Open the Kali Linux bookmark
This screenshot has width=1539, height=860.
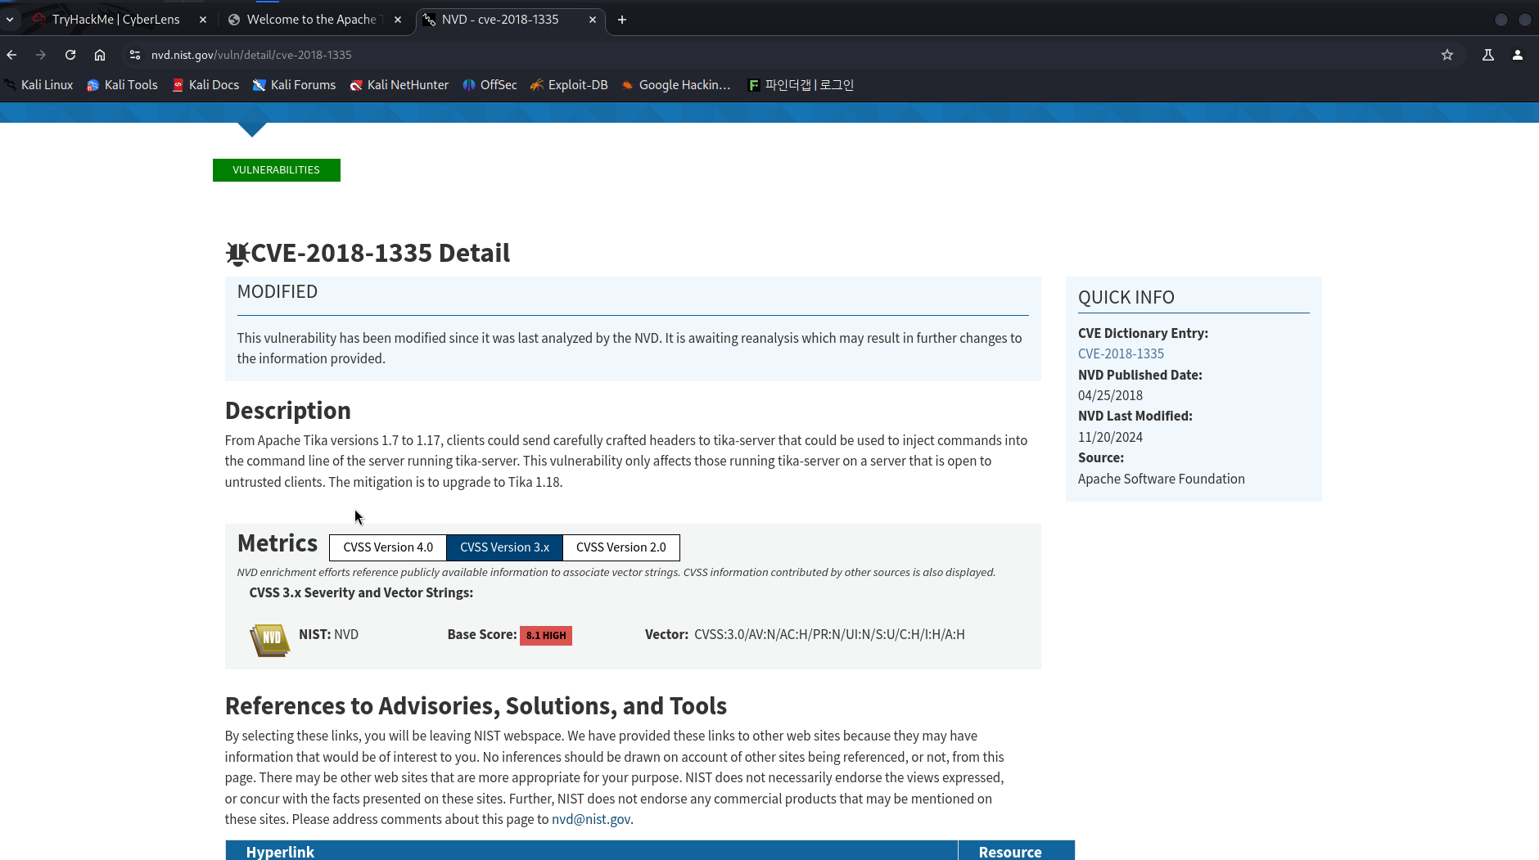click(x=38, y=85)
